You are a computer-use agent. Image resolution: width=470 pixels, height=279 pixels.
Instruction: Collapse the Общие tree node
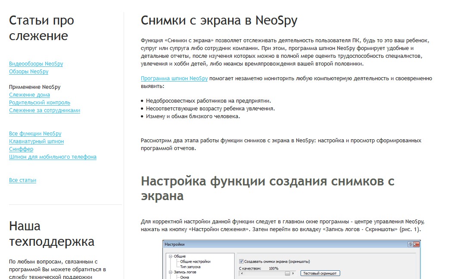click(x=171, y=256)
